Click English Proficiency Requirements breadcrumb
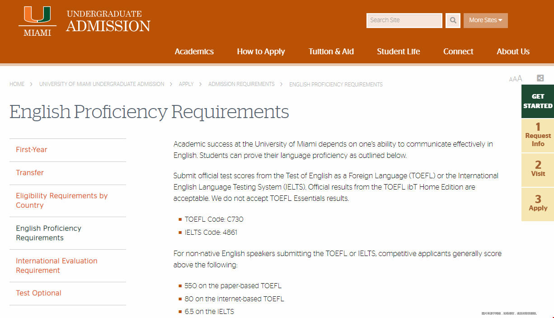This screenshot has height=318, width=554. tap(336, 85)
